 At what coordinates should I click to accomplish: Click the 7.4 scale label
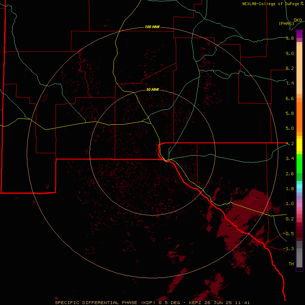click(x=290, y=83)
